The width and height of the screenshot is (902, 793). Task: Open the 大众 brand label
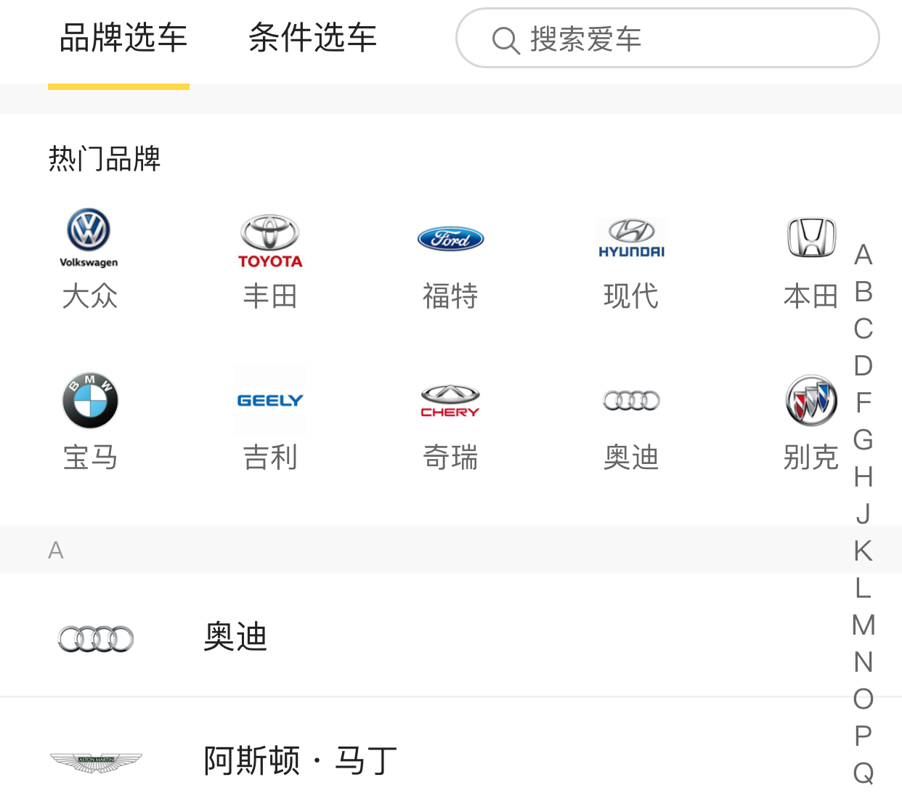[90, 296]
